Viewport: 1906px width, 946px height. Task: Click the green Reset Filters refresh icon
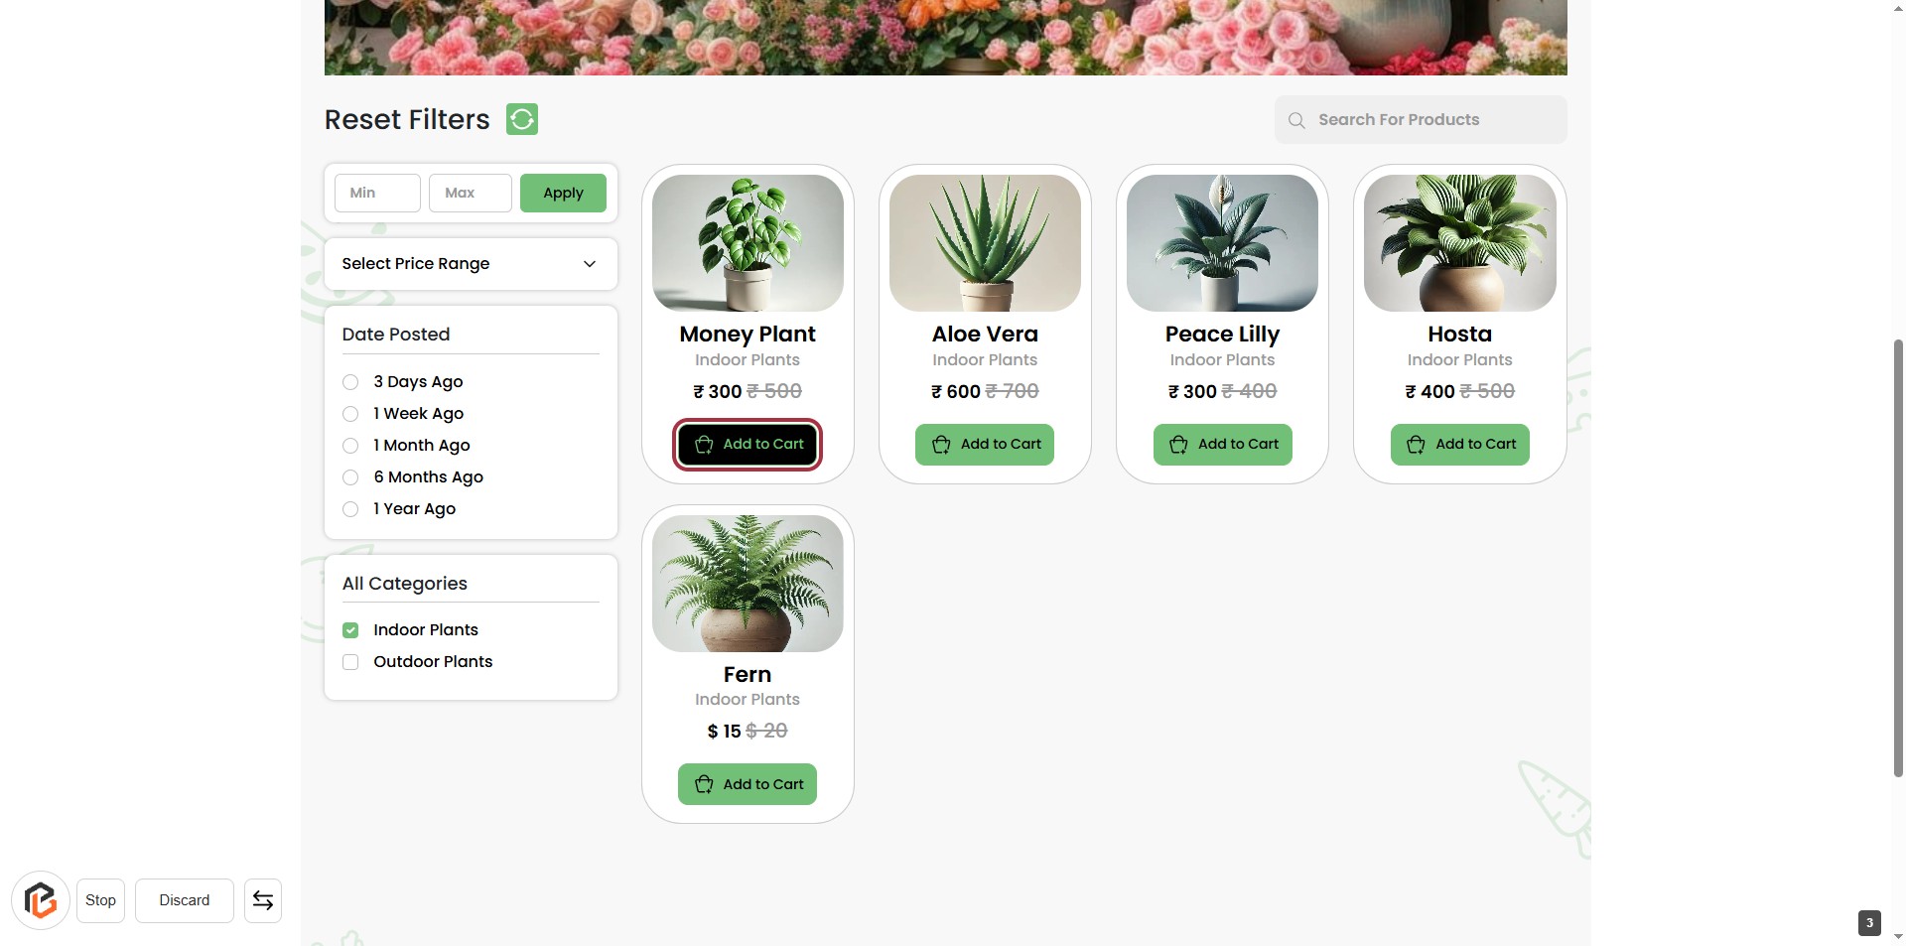click(x=522, y=119)
